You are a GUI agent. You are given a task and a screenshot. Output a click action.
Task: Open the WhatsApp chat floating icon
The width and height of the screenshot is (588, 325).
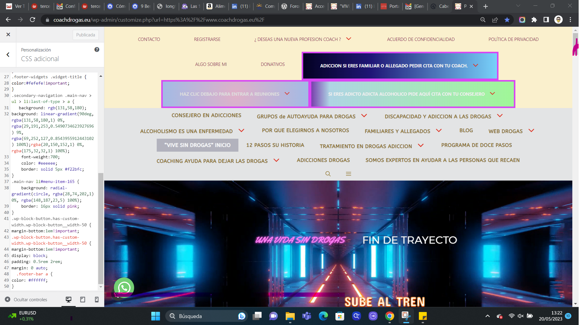[x=124, y=288]
